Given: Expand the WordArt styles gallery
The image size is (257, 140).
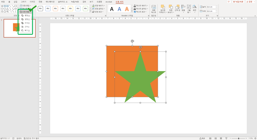Looking at the screenshot, I should [132, 11].
